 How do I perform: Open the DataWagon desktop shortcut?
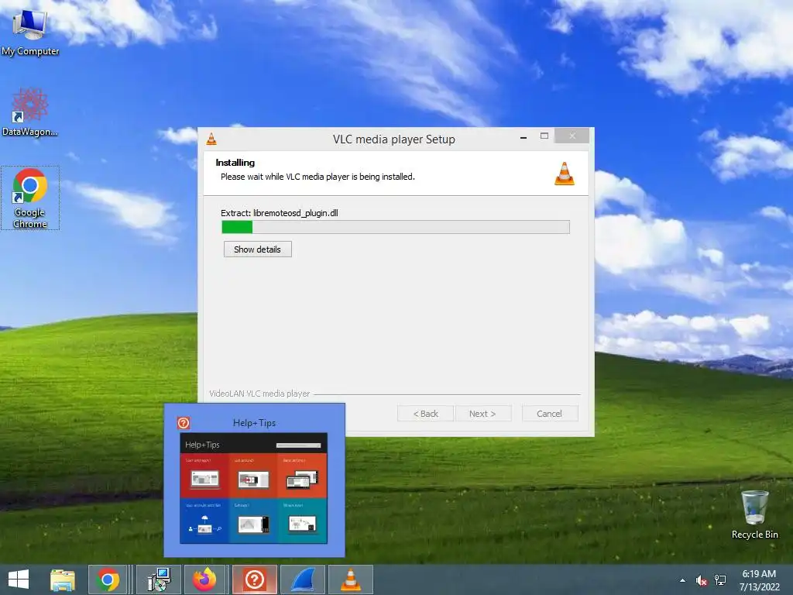30,112
